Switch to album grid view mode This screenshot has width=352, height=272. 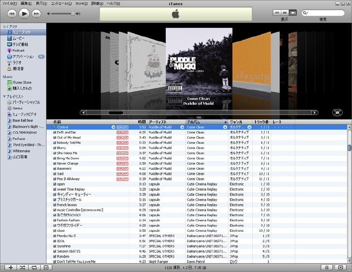(285, 13)
